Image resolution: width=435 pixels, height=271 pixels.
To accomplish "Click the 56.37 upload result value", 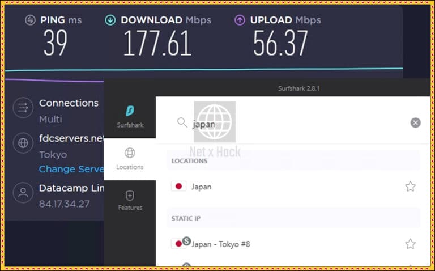I will 280,43.
